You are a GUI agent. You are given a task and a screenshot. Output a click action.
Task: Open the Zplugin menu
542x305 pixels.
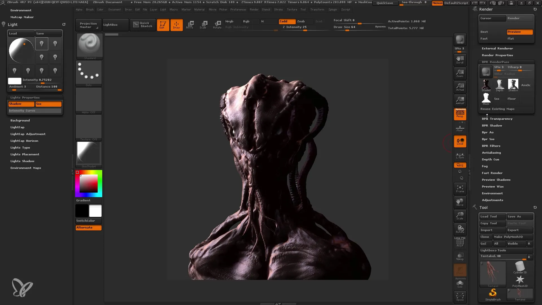pyautogui.click(x=333, y=9)
